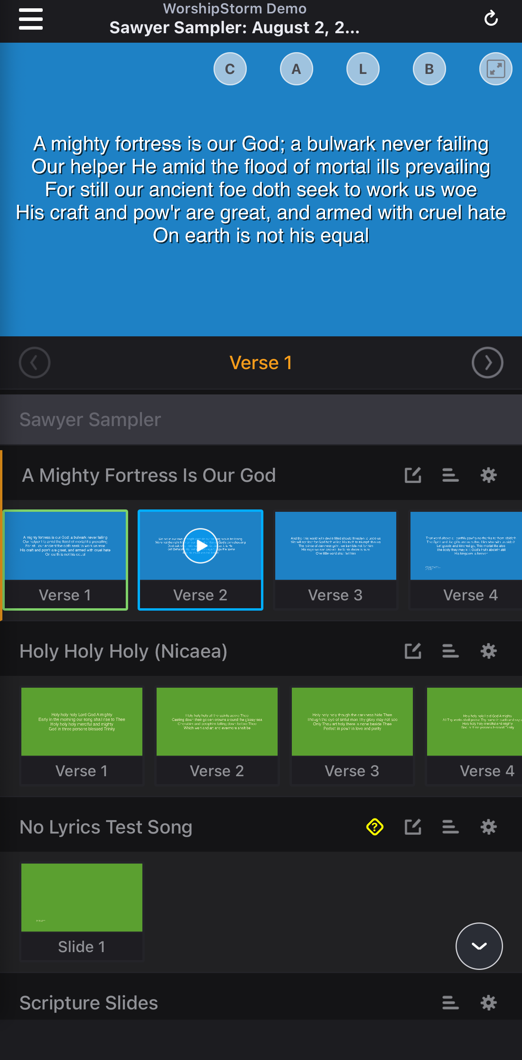Viewport: 522px width, 1060px height.
Task: Open settings gear for A Mighty Fortress
Action: tap(489, 475)
